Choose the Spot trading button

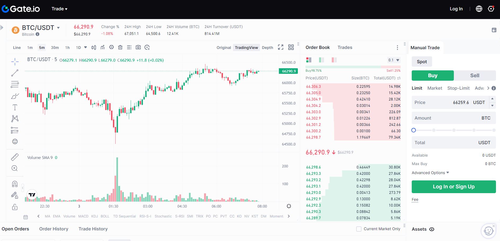(422, 62)
